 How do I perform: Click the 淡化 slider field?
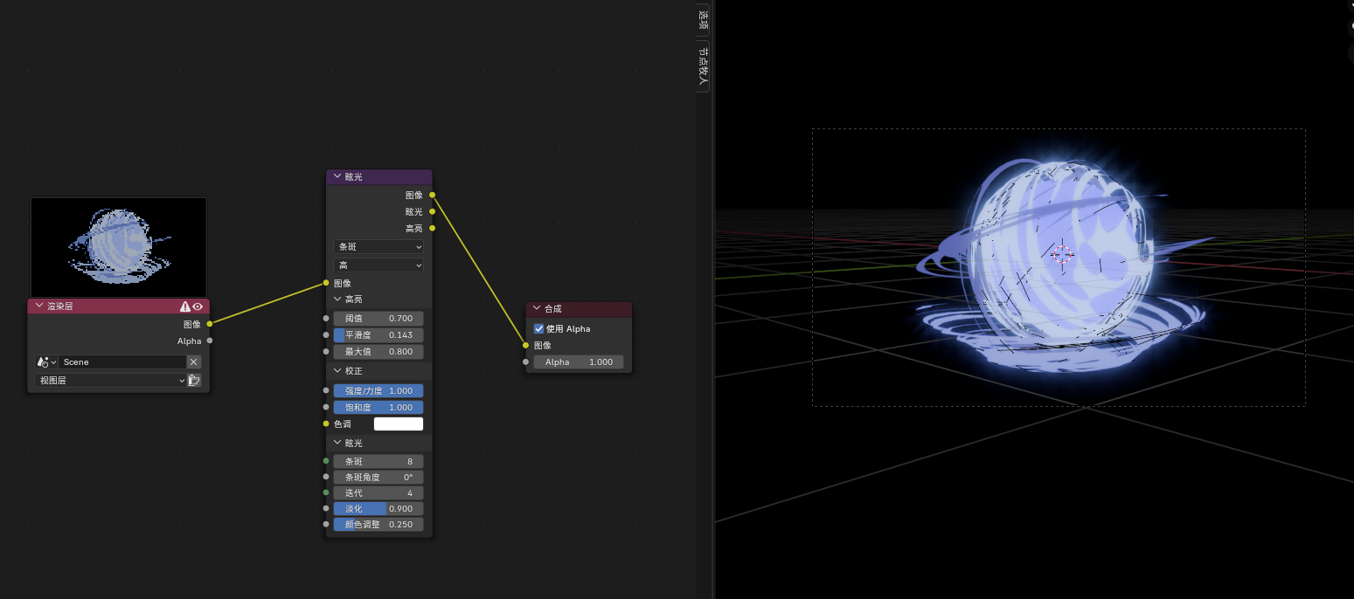point(378,508)
